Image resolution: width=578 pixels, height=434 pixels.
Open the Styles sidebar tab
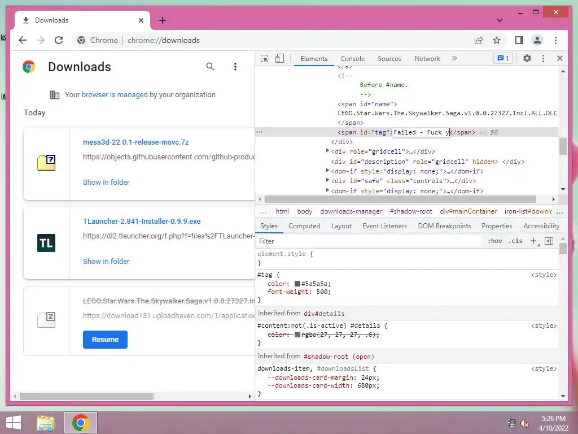tap(269, 226)
